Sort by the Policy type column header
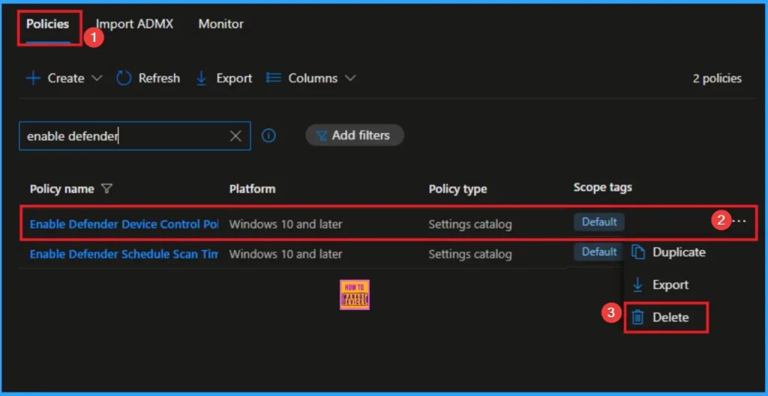Viewport: 768px width, 396px height. point(457,189)
